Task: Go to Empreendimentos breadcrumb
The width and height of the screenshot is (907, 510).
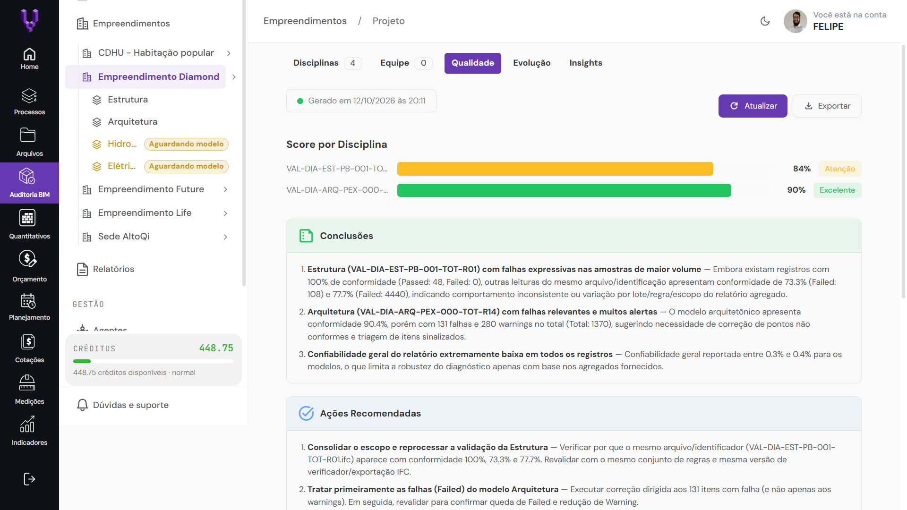Action: pyautogui.click(x=305, y=21)
